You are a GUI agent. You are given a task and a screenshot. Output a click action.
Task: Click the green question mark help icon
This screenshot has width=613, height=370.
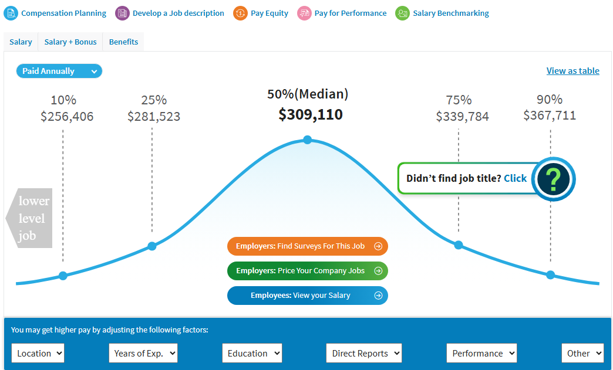pyautogui.click(x=554, y=179)
